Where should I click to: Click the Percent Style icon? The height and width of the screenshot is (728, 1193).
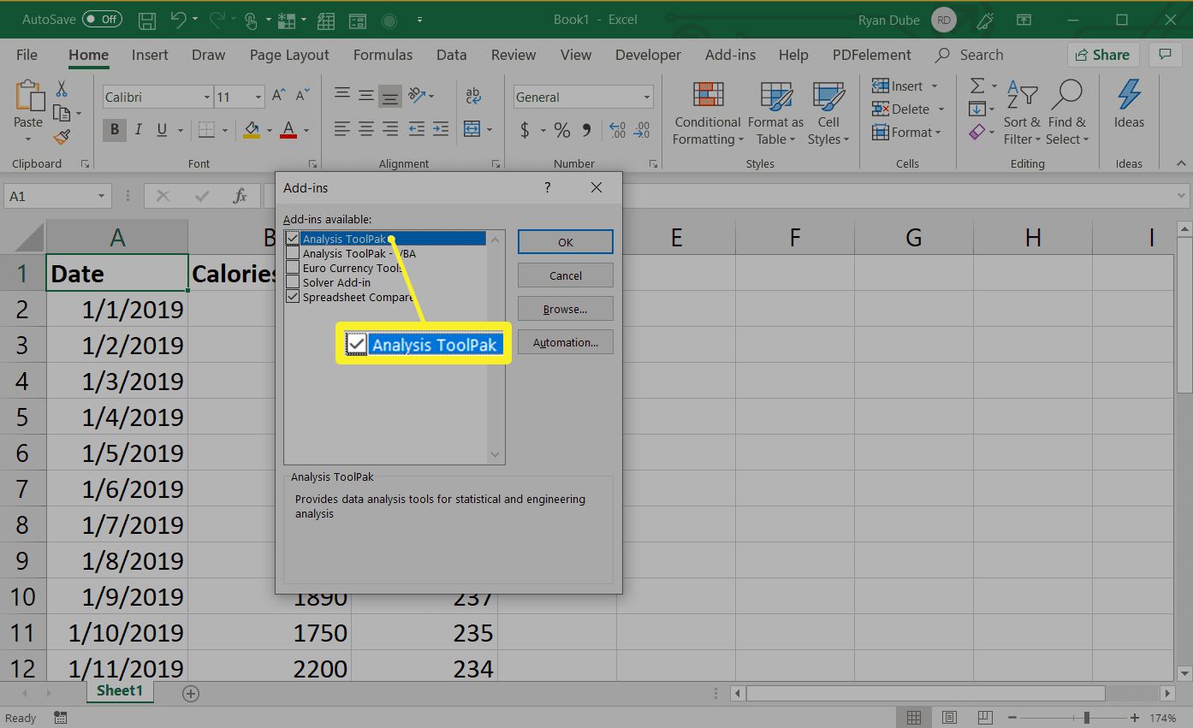[562, 130]
